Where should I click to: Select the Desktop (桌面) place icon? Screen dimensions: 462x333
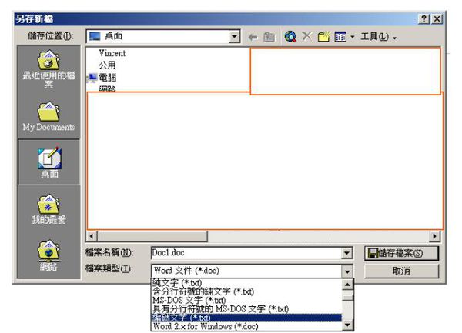(49, 162)
